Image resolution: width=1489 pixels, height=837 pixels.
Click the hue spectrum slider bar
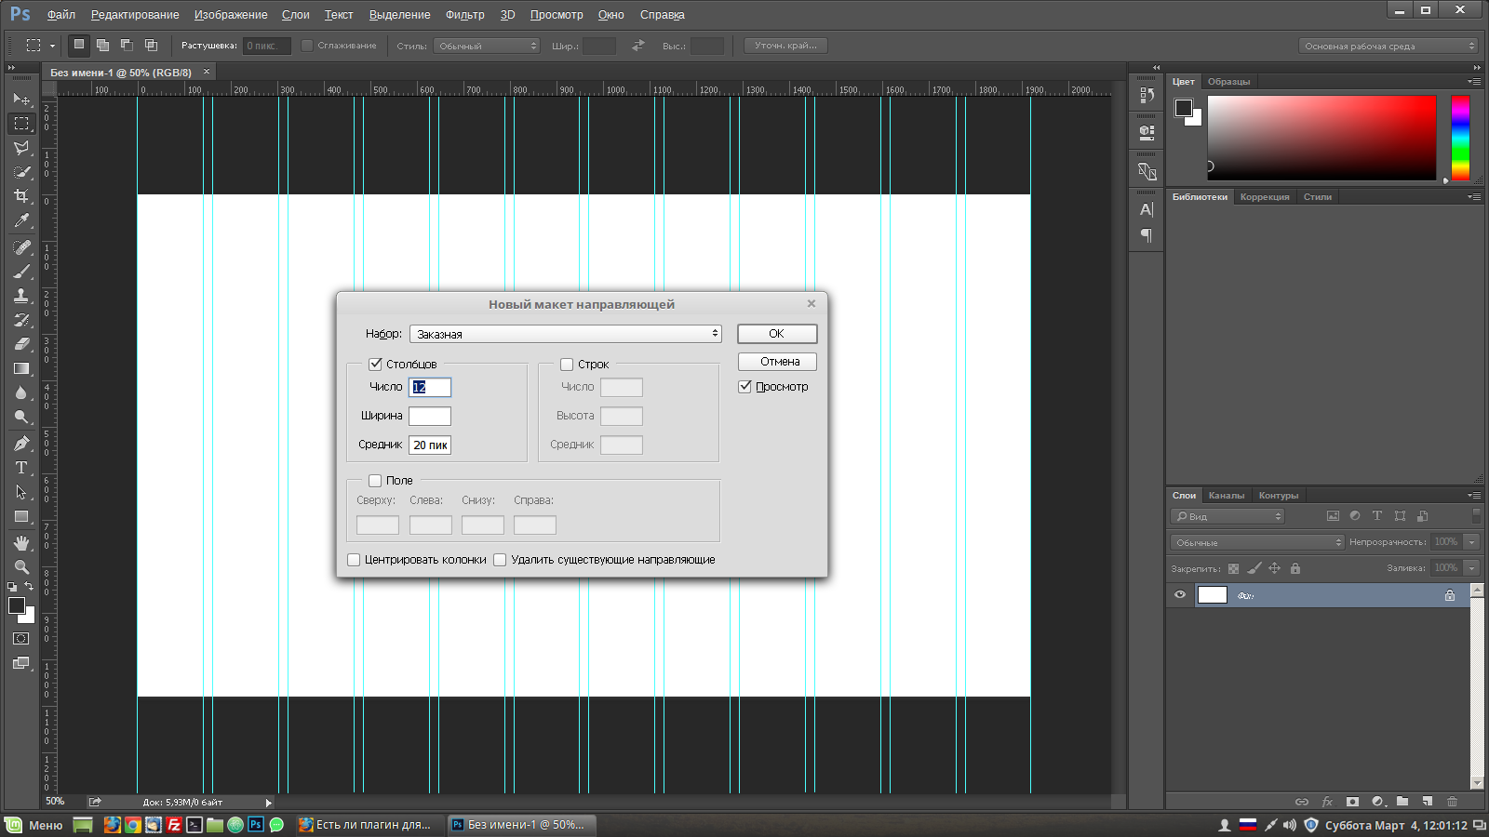pos(1460,137)
